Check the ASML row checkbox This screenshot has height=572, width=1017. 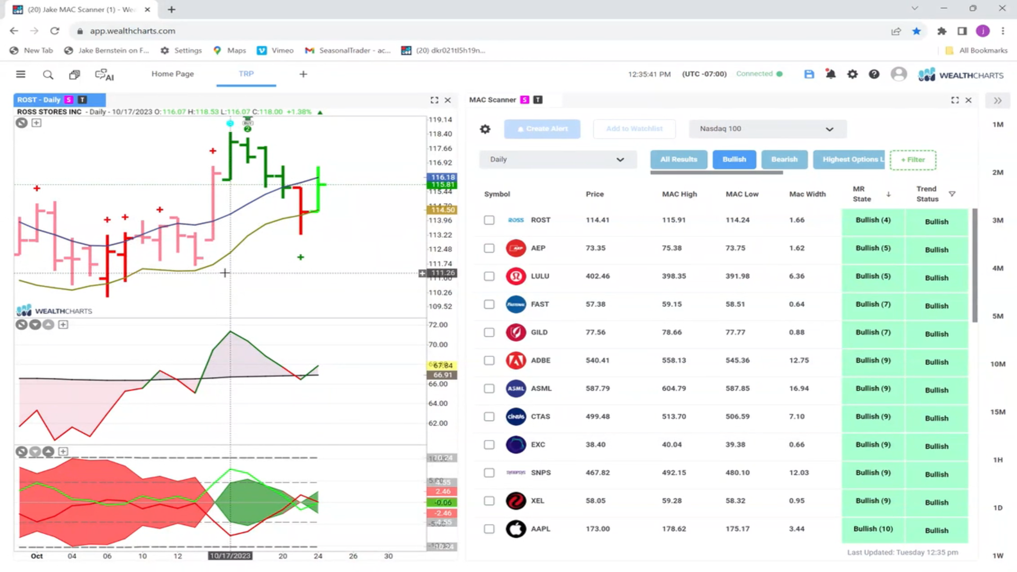coord(489,388)
